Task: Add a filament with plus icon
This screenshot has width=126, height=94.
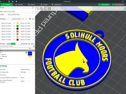Action: [x=23, y=19]
